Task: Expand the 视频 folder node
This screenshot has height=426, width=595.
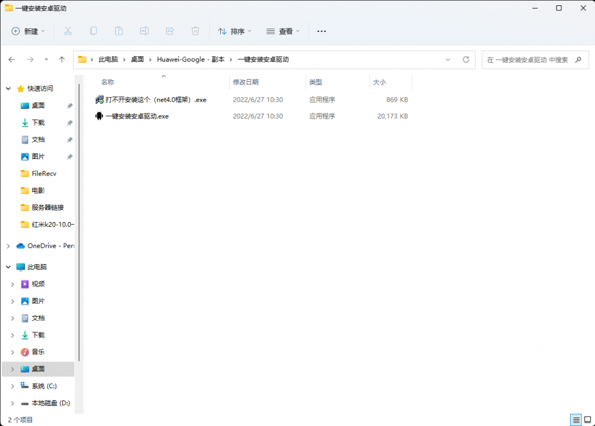Action: (13, 284)
